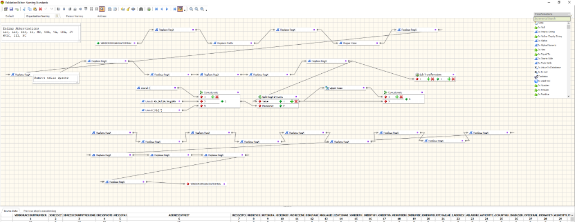Open the dropdown arrow after zoom icons
The height and width of the screenshot is (222, 575).
[207, 10]
